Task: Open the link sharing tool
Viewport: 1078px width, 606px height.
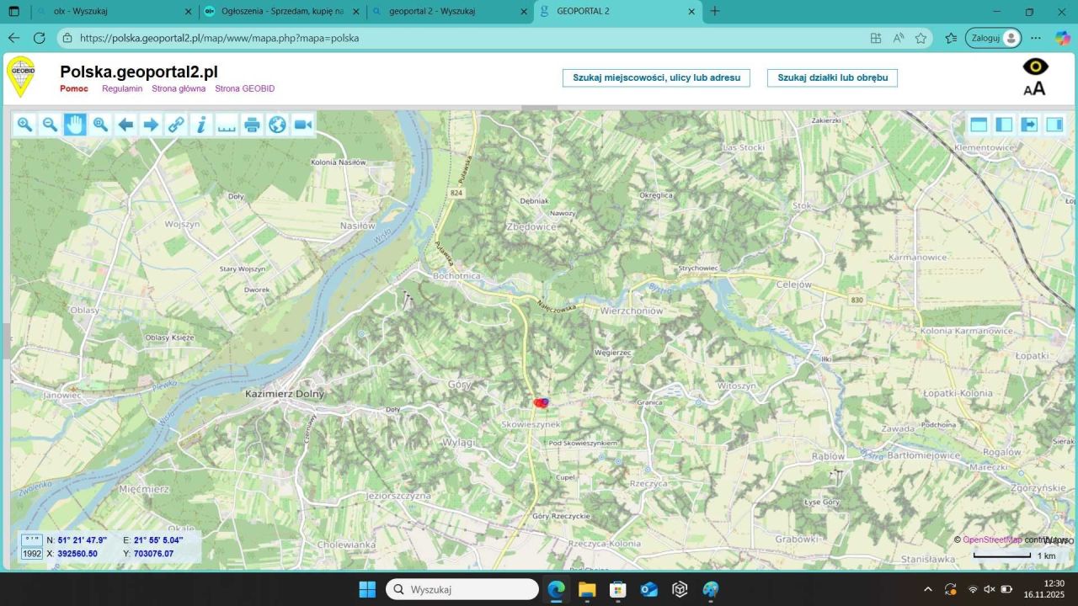Action: click(176, 125)
